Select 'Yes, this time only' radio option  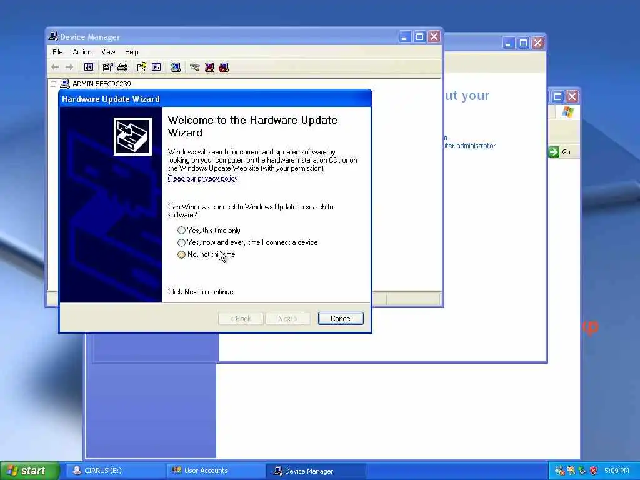[x=182, y=231]
